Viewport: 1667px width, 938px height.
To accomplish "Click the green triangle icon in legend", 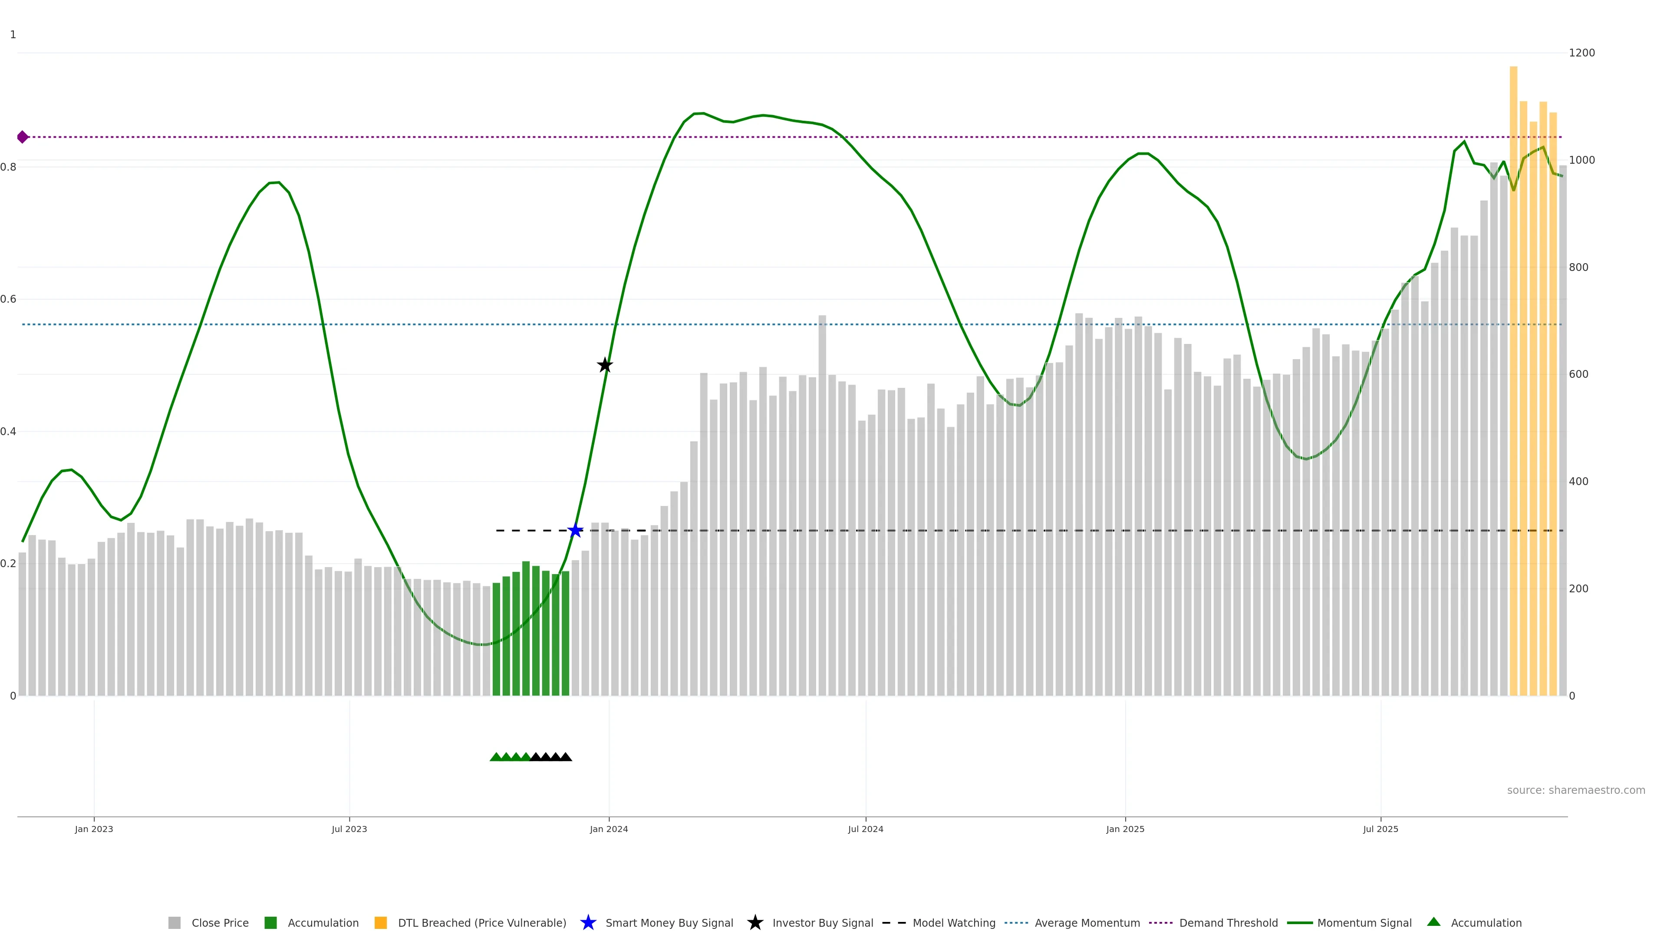I will coord(1433,922).
